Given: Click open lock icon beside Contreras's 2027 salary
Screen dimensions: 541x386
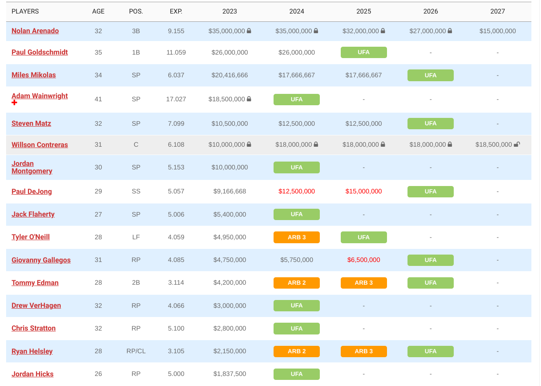Looking at the screenshot, I should click(517, 145).
